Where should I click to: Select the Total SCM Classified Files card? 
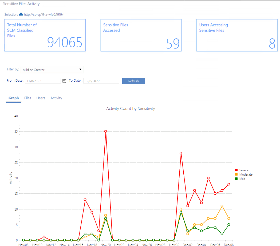point(45,35)
